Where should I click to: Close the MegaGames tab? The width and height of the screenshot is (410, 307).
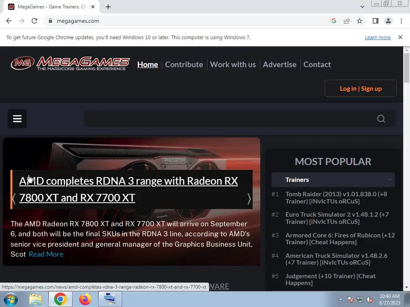(93, 7)
